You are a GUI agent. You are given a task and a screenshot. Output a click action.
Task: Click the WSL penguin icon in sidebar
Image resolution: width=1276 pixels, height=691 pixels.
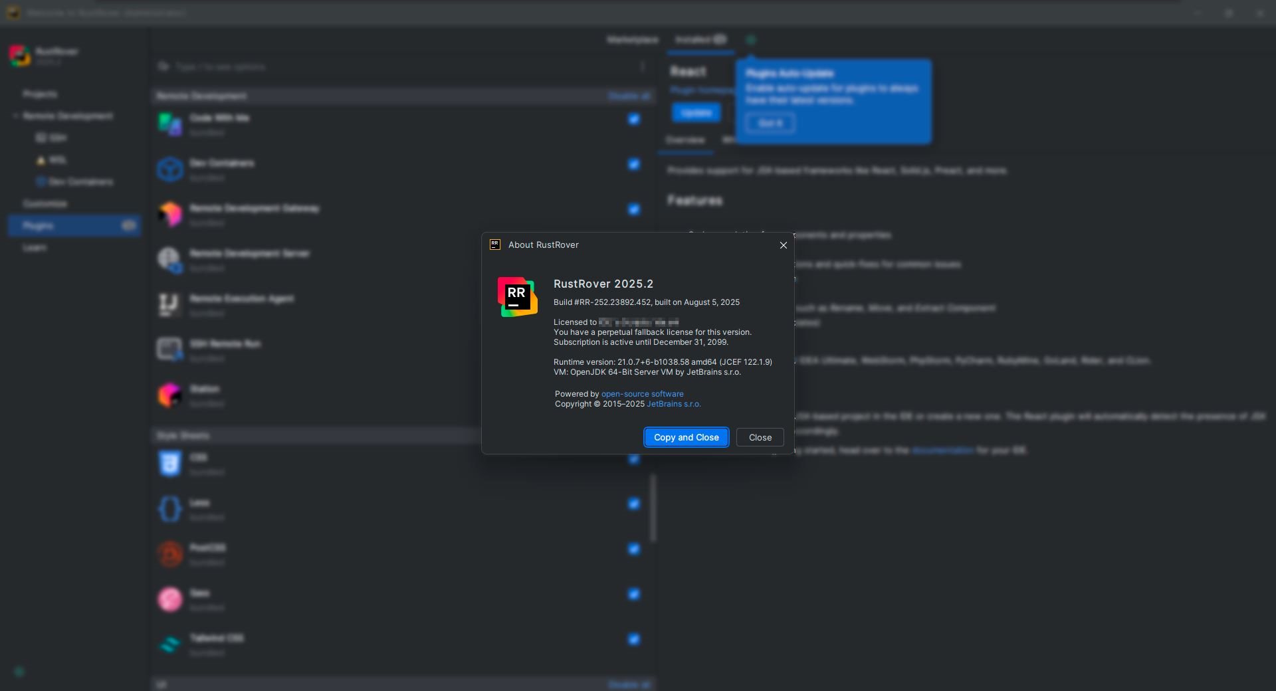point(41,160)
